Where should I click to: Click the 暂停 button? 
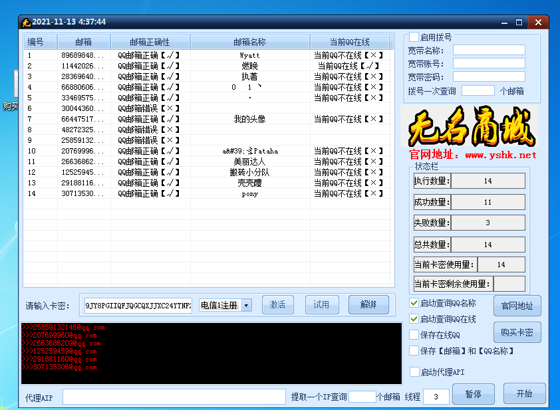474,394
